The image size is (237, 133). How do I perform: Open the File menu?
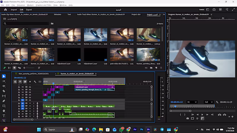(2, 5)
